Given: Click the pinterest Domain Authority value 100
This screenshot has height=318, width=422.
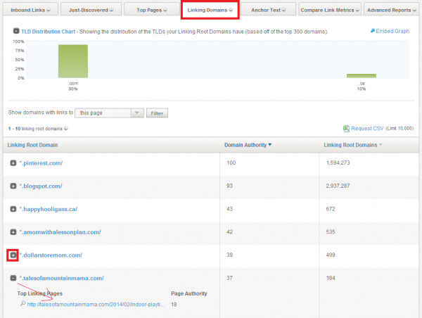Looking at the screenshot, I should click(x=231, y=163).
